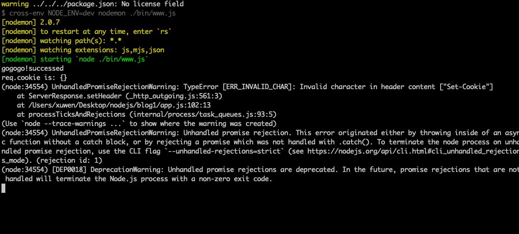Click the `rs` restart hint text

165,31
